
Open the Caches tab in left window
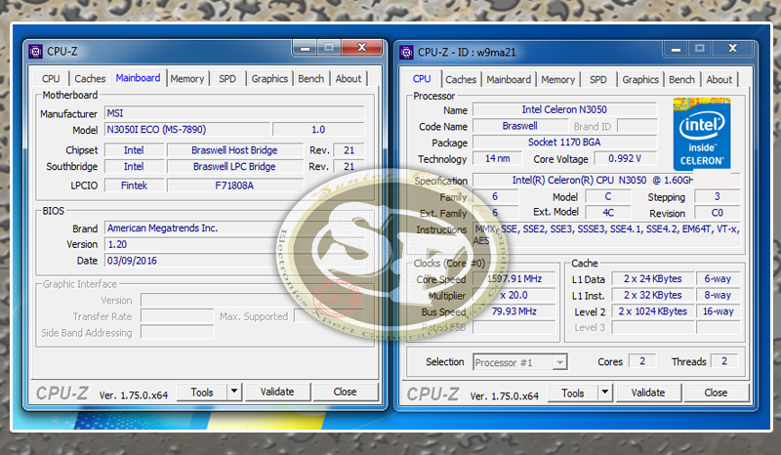coord(90,79)
